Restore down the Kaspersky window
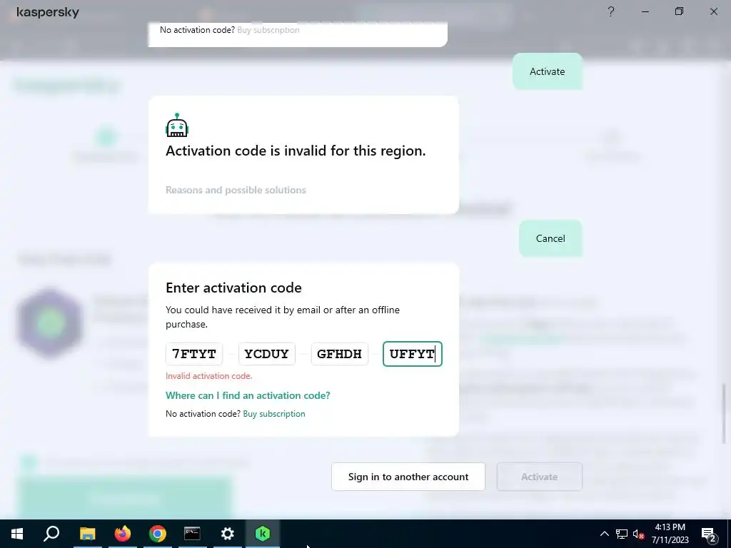 pos(680,11)
